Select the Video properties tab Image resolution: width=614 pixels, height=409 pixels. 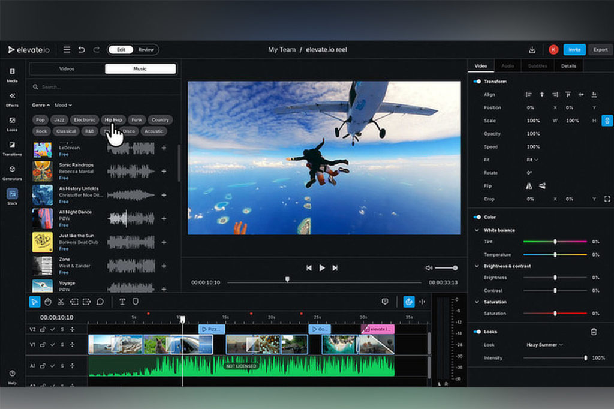[x=481, y=66]
